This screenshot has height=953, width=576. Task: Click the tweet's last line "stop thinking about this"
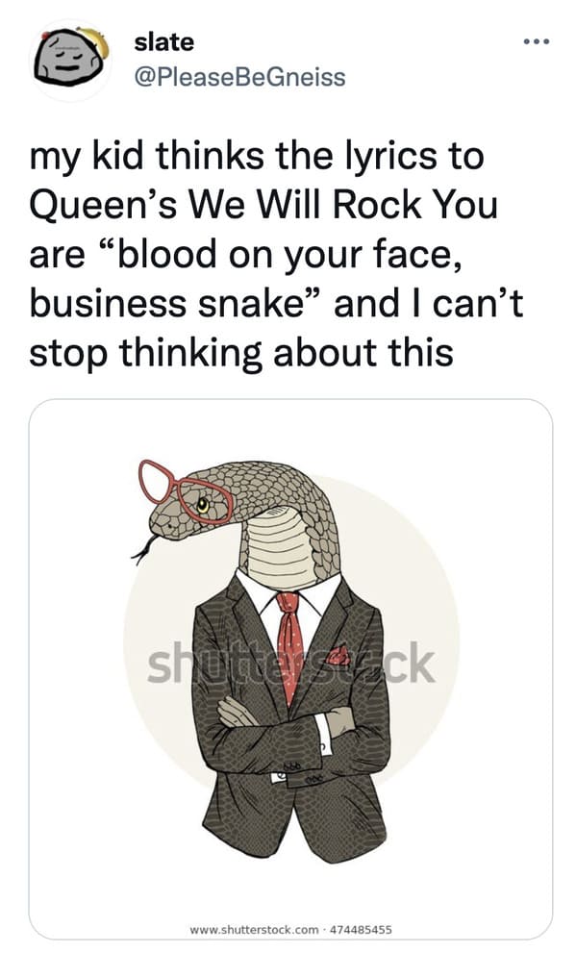pyautogui.click(x=241, y=354)
